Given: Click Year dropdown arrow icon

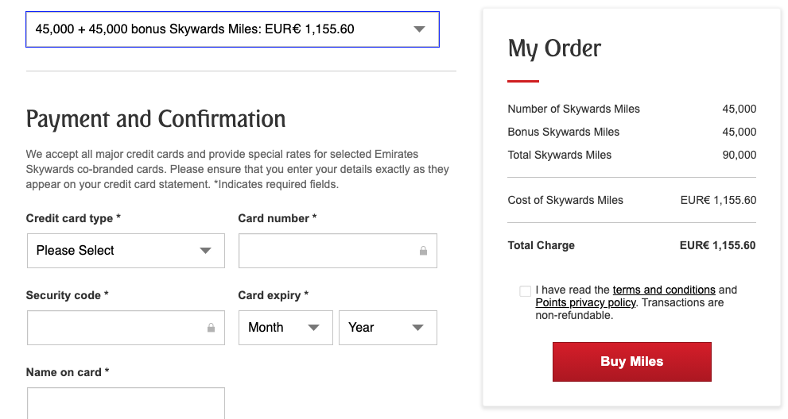Looking at the screenshot, I should (417, 328).
